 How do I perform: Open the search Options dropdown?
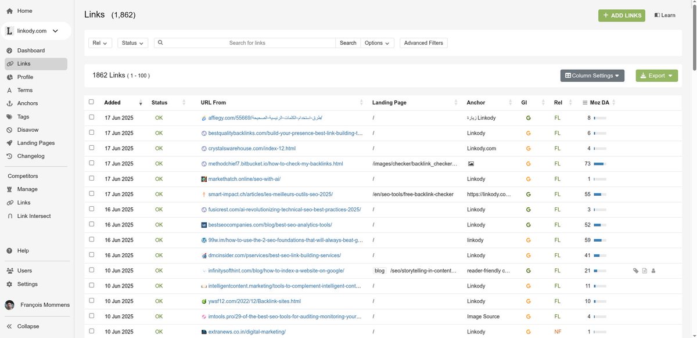click(x=378, y=43)
